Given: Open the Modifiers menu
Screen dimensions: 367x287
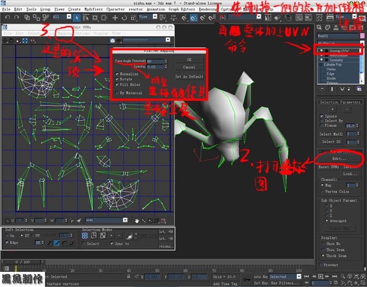Looking at the screenshot, I should point(93,9).
